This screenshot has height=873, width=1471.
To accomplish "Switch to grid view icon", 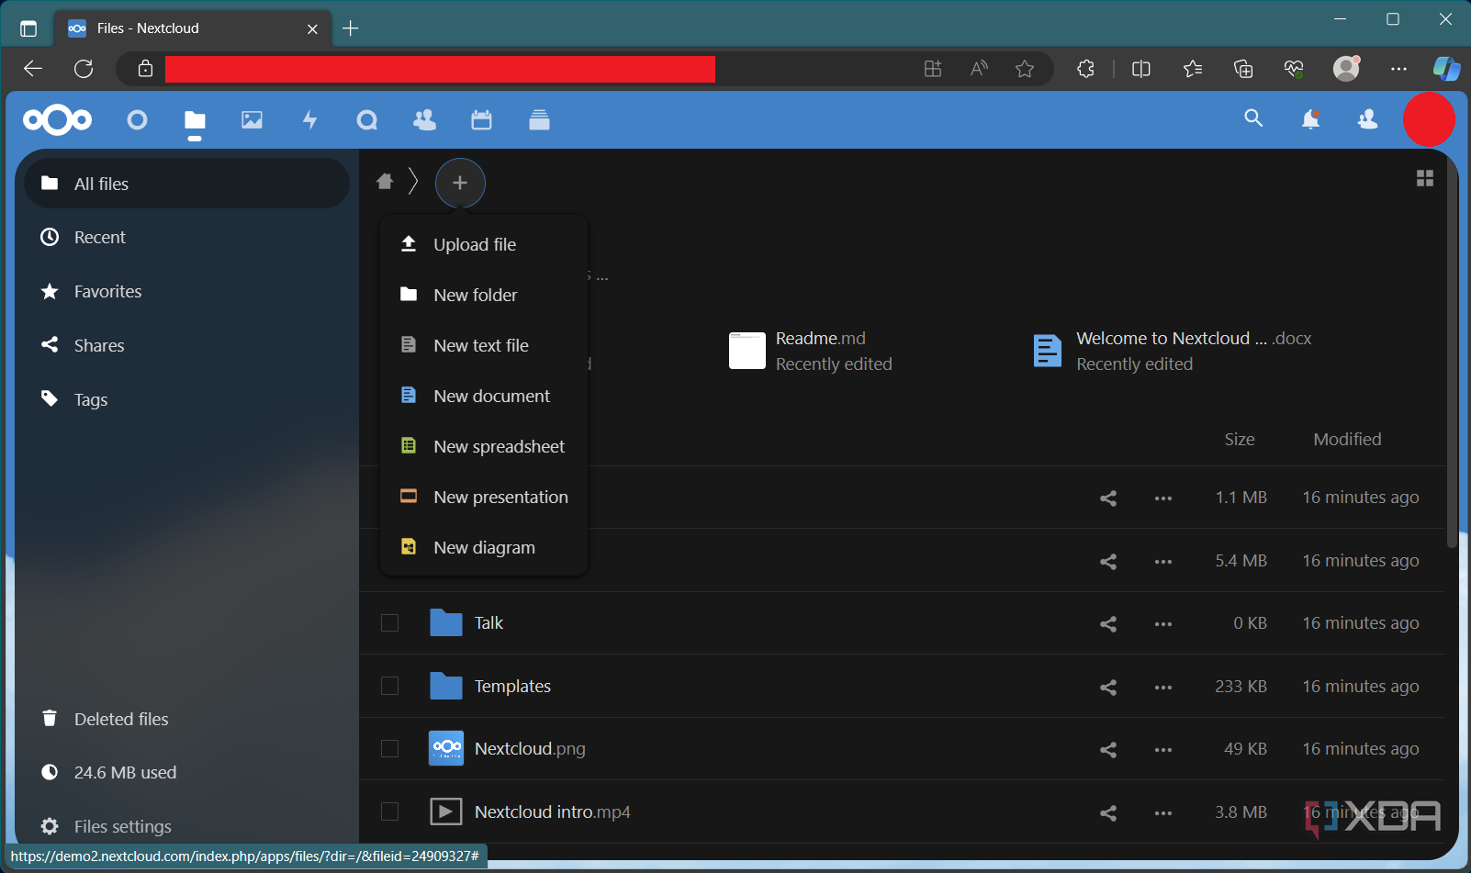I will pos(1424,178).
